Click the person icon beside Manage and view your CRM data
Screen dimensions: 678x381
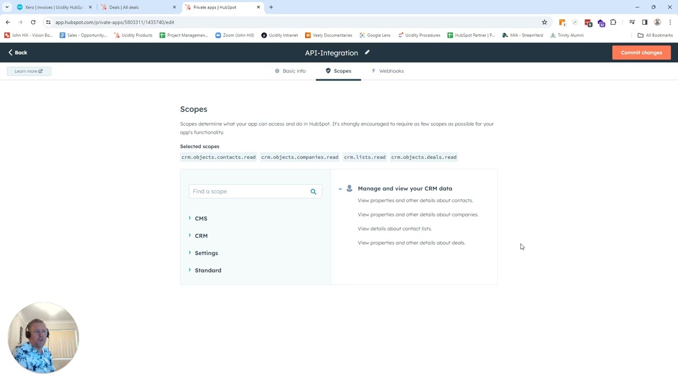click(x=350, y=188)
